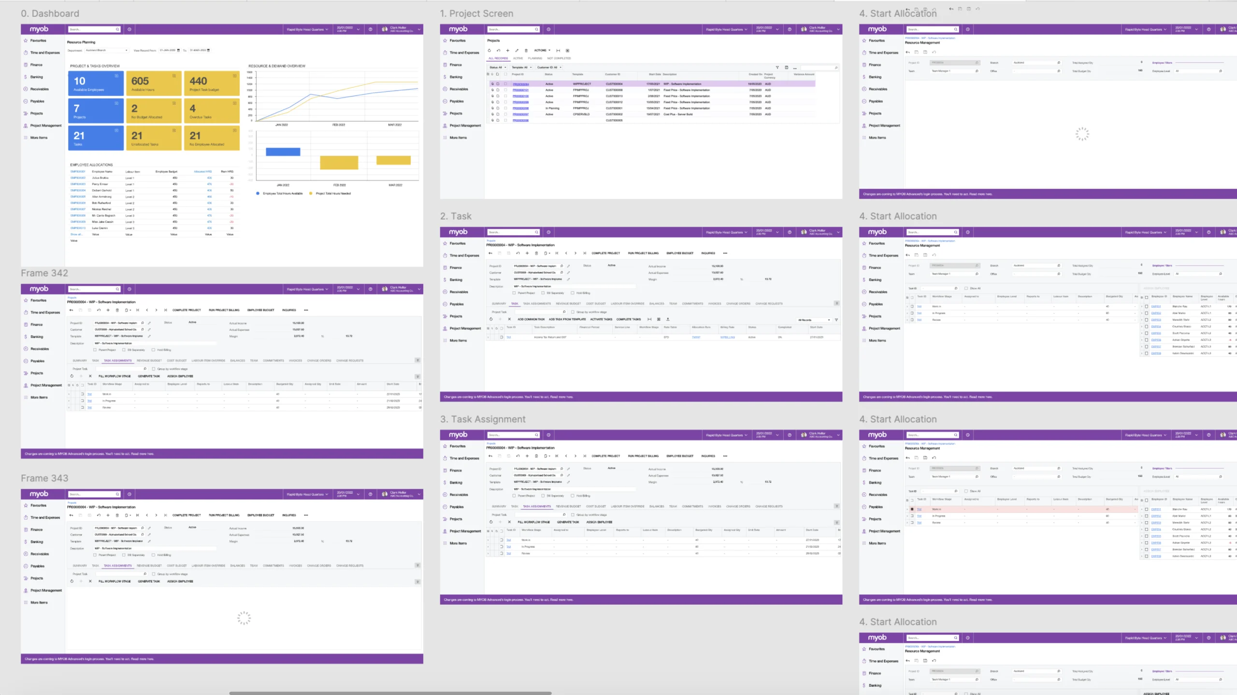Click the clock icon next to the Dashboard search box

pos(129,29)
